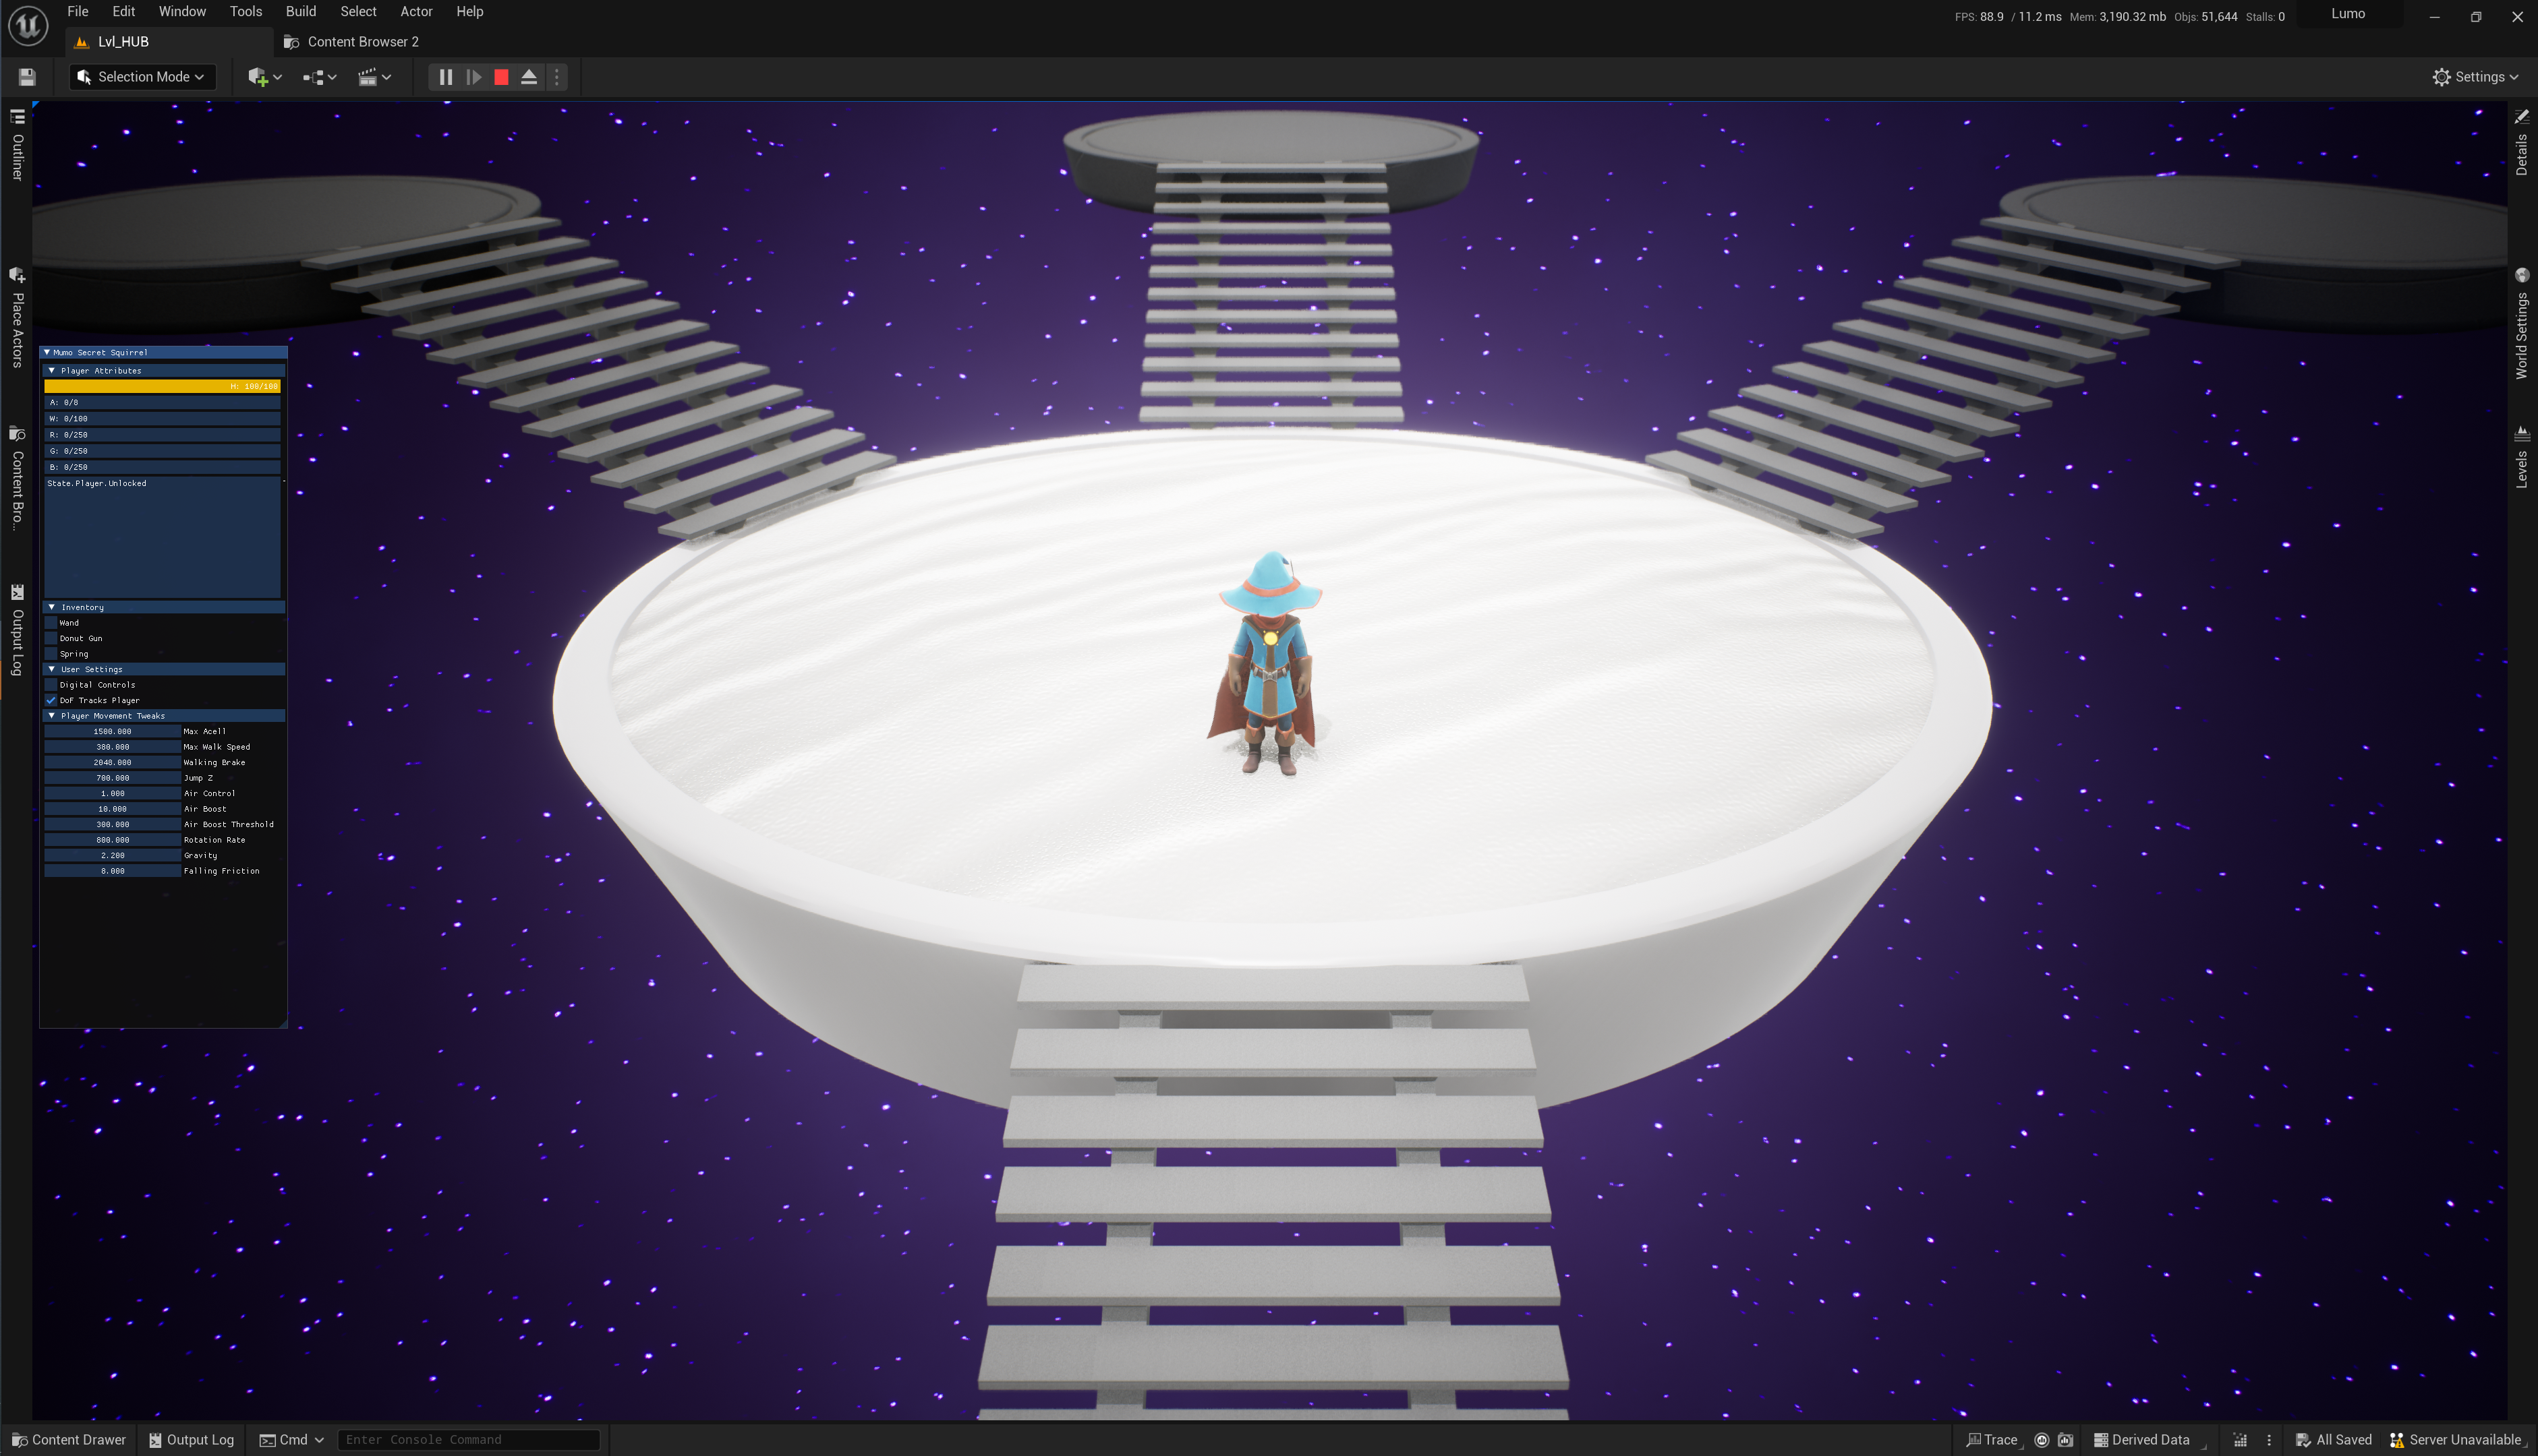Click the Max Walk Speed value slider
The height and width of the screenshot is (1456, 2538).
[x=112, y=747]
